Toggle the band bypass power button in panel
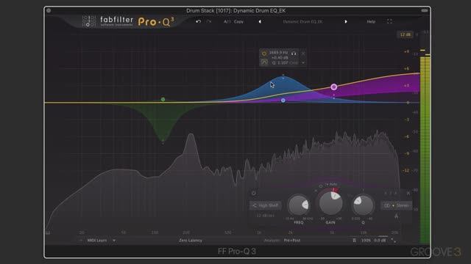 [x=253, y=193]
